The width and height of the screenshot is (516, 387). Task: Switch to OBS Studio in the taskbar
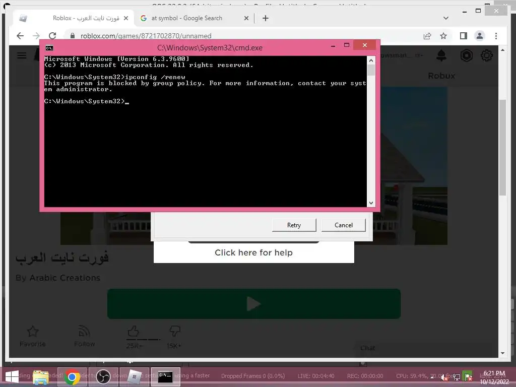coord(103,377)
